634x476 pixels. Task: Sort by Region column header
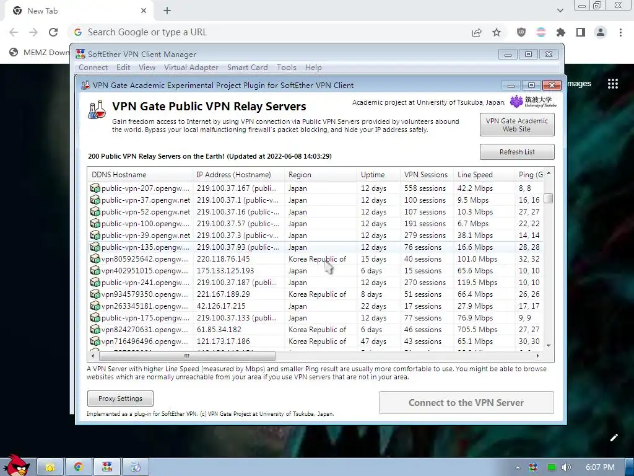tap(321, 174)
